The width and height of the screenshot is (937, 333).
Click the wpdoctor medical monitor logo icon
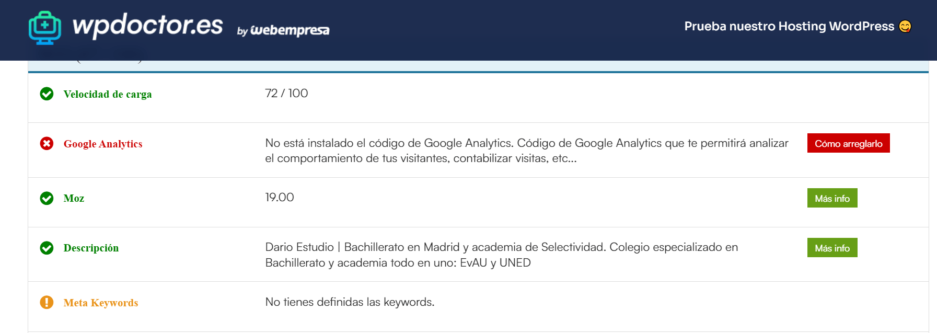(x=45, y=28)
